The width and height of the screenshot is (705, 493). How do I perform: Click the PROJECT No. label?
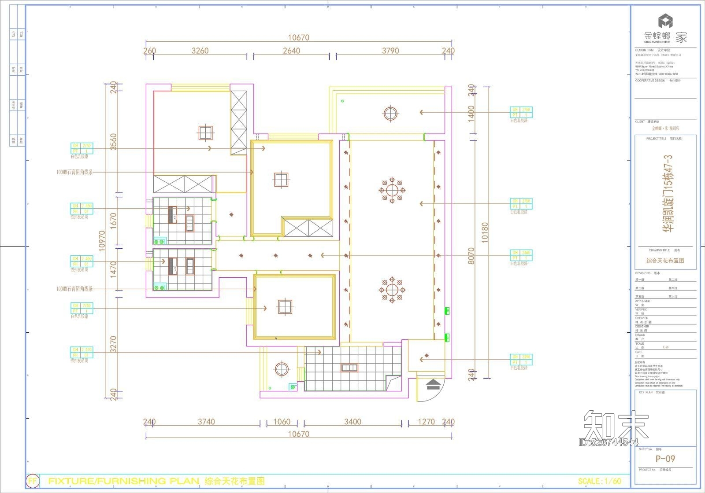[647, 470]
